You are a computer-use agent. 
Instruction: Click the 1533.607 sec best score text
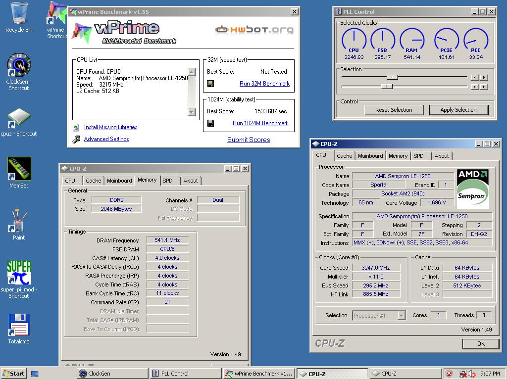point(271,111)
